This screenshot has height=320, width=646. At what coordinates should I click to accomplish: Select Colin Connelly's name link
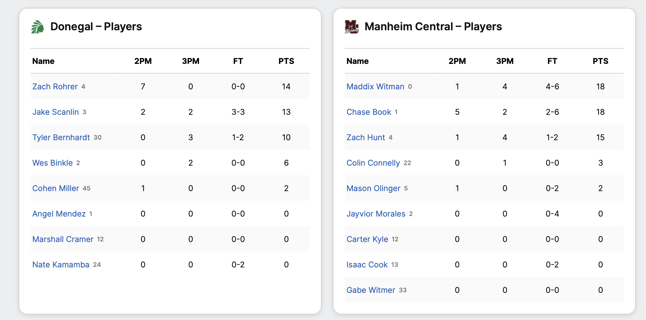[373, 163]
